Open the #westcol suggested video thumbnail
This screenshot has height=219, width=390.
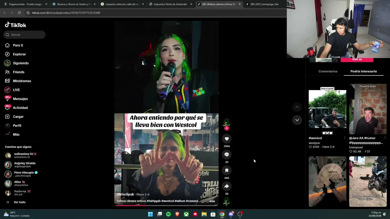[x=328, y=109]
